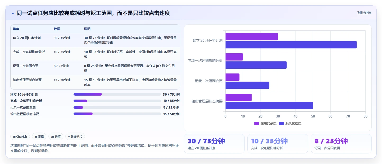Click table data cell 15 / 50分钟
Viewport: 382px width, 164px height.
point(62,80)
